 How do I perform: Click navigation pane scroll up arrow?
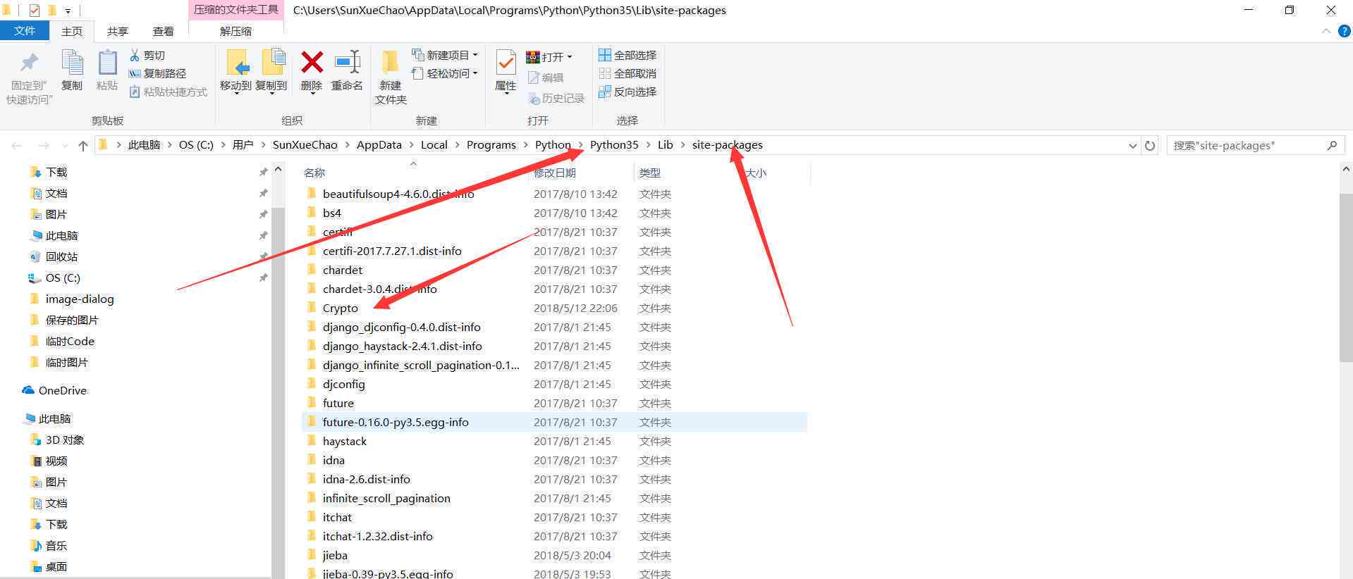coord(278,170)
